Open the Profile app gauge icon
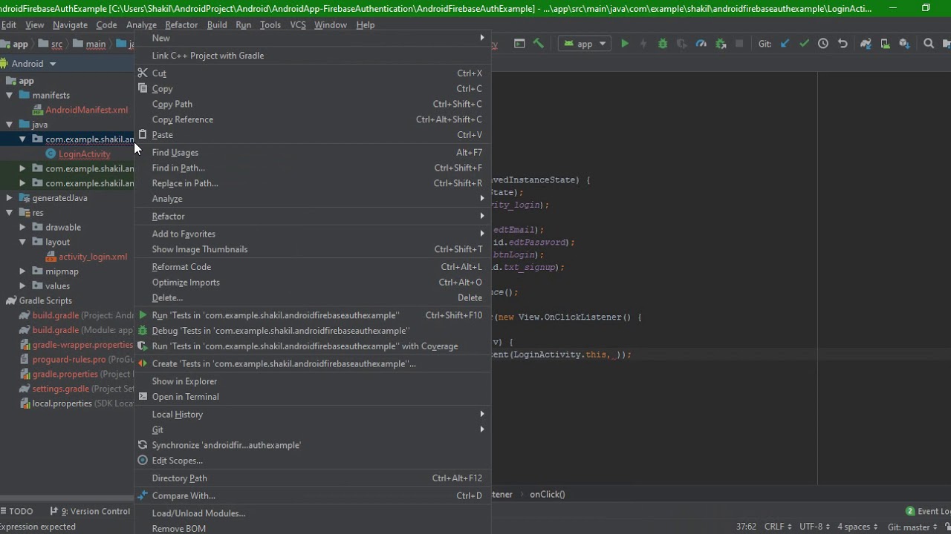 701,44
